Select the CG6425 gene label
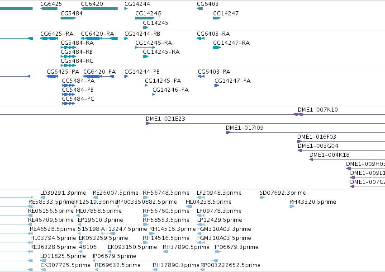Viewport: 385px width, 272px height. (x=51, y=4)
